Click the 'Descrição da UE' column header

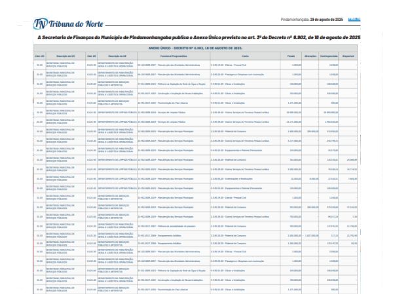tap(117, 56)
